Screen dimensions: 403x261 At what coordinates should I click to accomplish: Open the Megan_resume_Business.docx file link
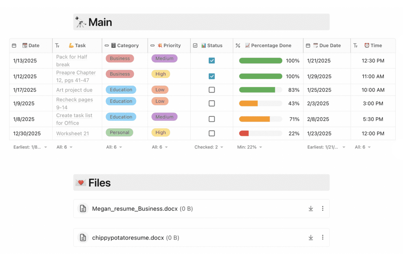point(135,209)
